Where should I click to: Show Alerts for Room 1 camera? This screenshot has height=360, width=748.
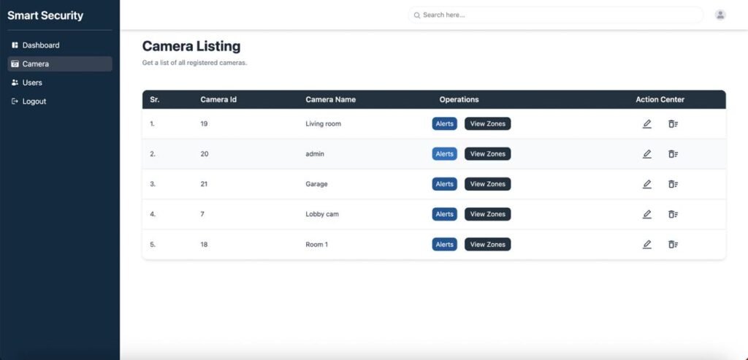click(x=444, y=245)
